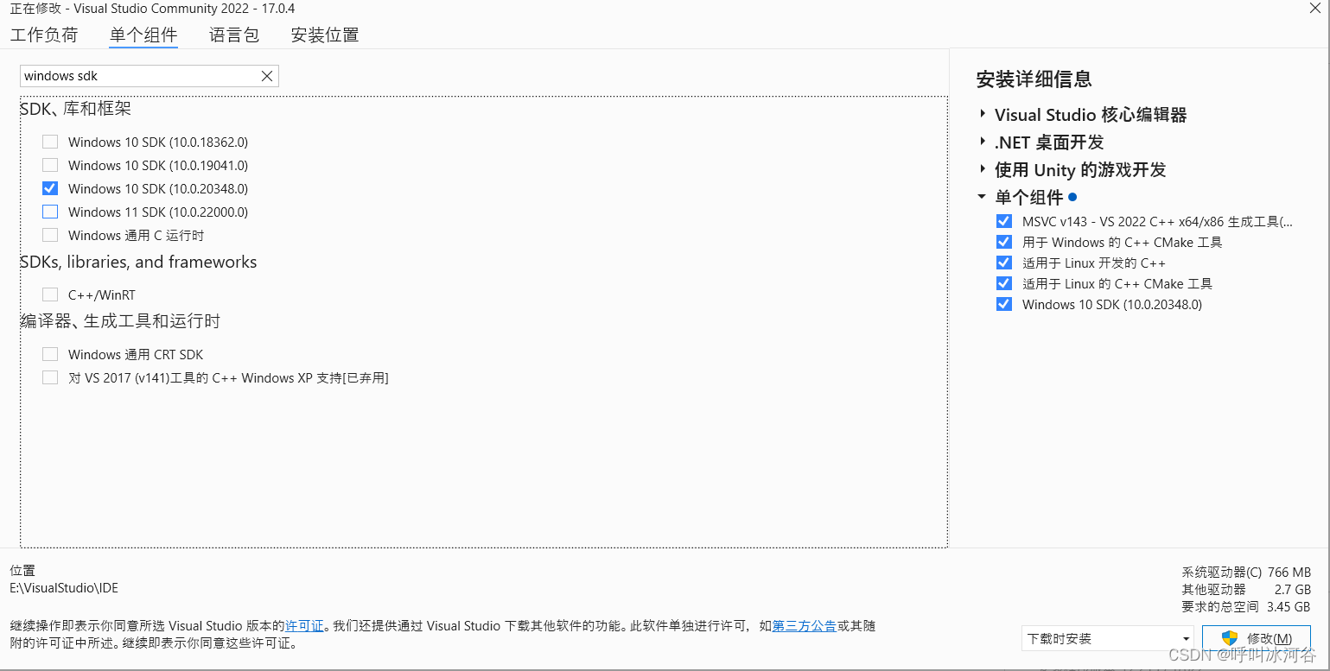The width and height of the screenshot is (1330, 671).
Task: Enable Windows 通用 C 运行时 component
Action: tap(50, 235)
